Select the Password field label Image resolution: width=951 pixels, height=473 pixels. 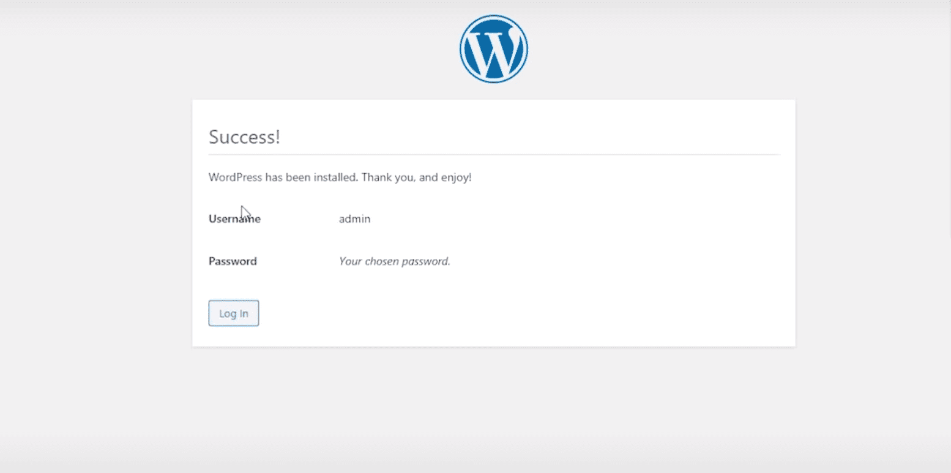click(233, 261)
